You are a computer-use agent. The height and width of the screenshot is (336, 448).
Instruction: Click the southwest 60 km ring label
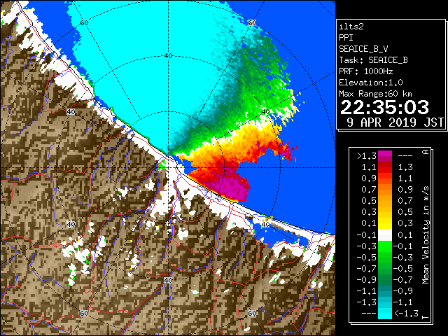coord(84,314)
